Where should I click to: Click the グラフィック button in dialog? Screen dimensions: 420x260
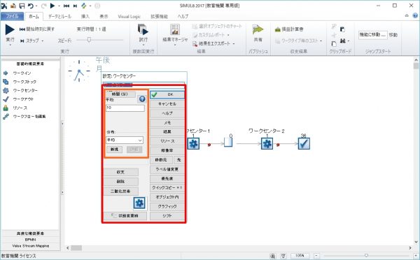[167, 206]
